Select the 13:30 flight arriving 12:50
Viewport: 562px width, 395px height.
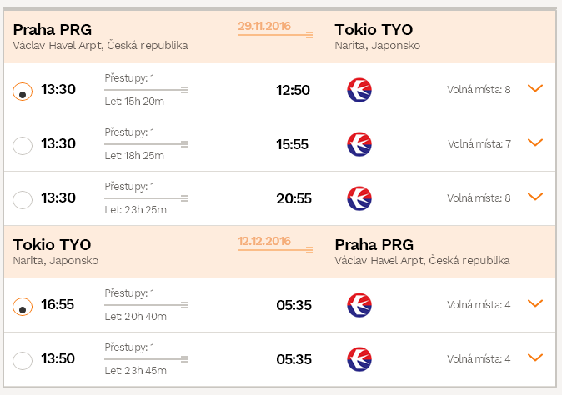click(x=23, y=92)
